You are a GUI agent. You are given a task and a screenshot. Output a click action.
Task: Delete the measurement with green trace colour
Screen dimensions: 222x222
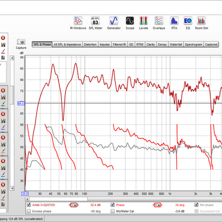3,90
